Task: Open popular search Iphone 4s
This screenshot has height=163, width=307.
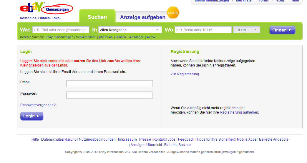Action: coord(106,37)
